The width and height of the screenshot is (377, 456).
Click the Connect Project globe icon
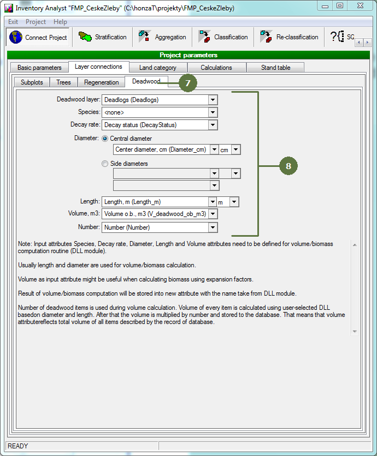(16, 38)
